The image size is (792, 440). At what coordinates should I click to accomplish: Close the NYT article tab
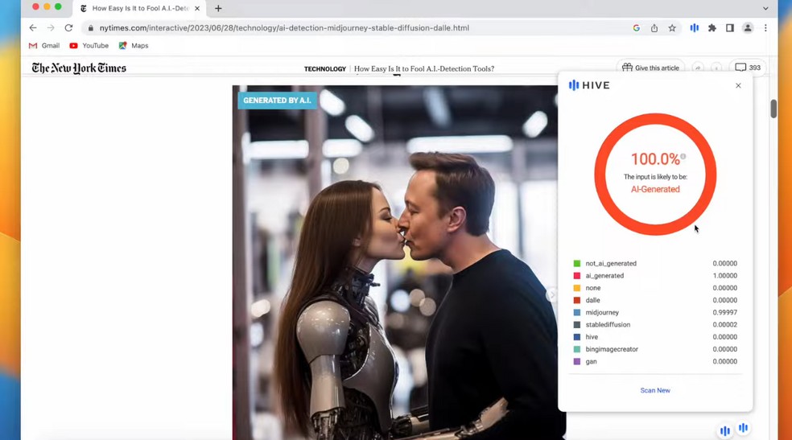[x=197, y=8]
